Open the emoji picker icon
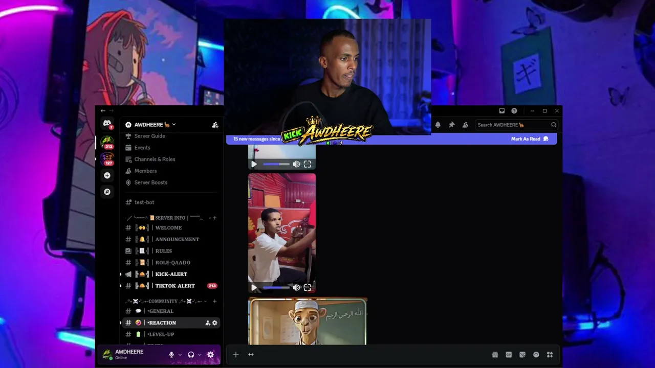655x368 pixels. pos(536,355)
